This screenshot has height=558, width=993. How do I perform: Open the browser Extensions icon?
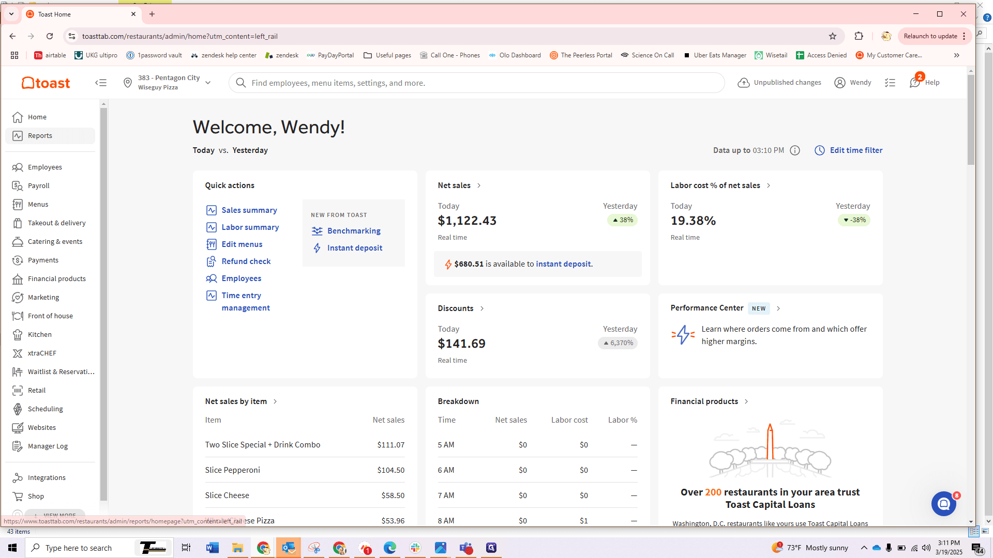[859, 36]
